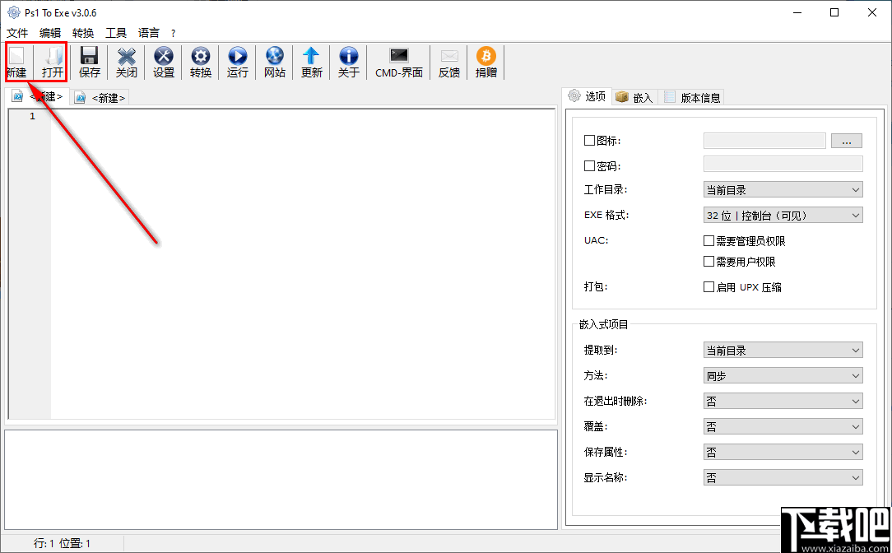Image resolution: width=892 pixels, height=553 pixels.
Task: Expand the 覆盖 dropdown
Action: [783, 426]
